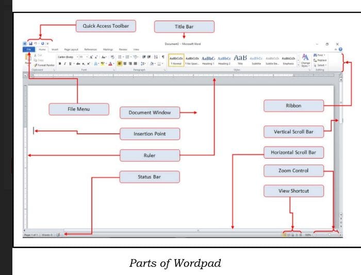Click the Clear Formatting icon
This screenshot has height=275, width=361.
112,57
